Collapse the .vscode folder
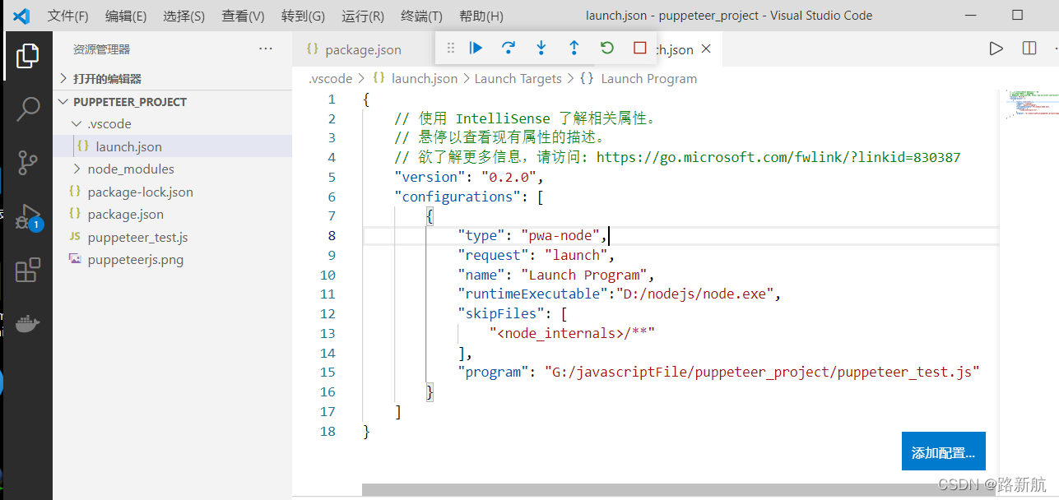This screenshot has width=1059, height=500. 173,124
